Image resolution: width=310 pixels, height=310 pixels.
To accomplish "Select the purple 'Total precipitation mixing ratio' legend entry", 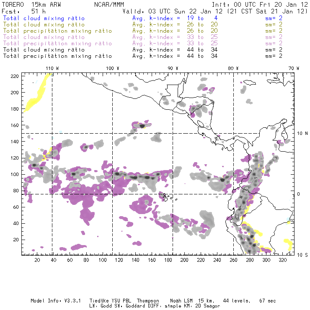I will [x=57, y=43].
